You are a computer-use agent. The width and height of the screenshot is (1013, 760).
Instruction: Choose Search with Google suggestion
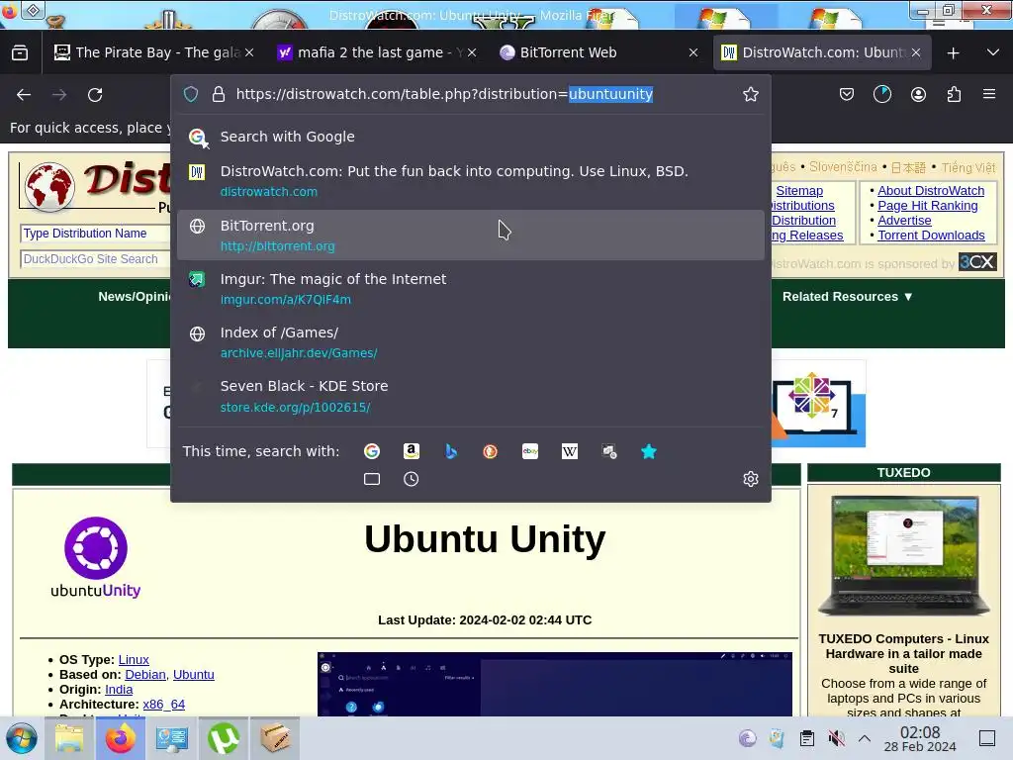point(470,137)
